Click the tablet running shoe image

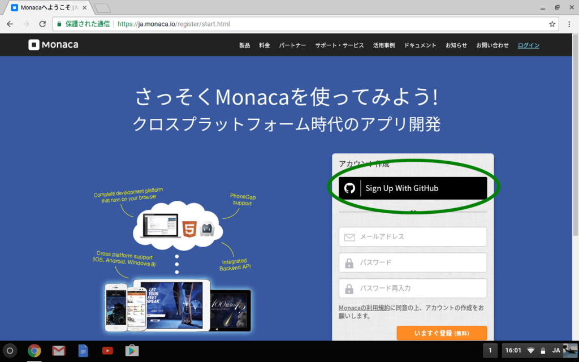[172, 304]
